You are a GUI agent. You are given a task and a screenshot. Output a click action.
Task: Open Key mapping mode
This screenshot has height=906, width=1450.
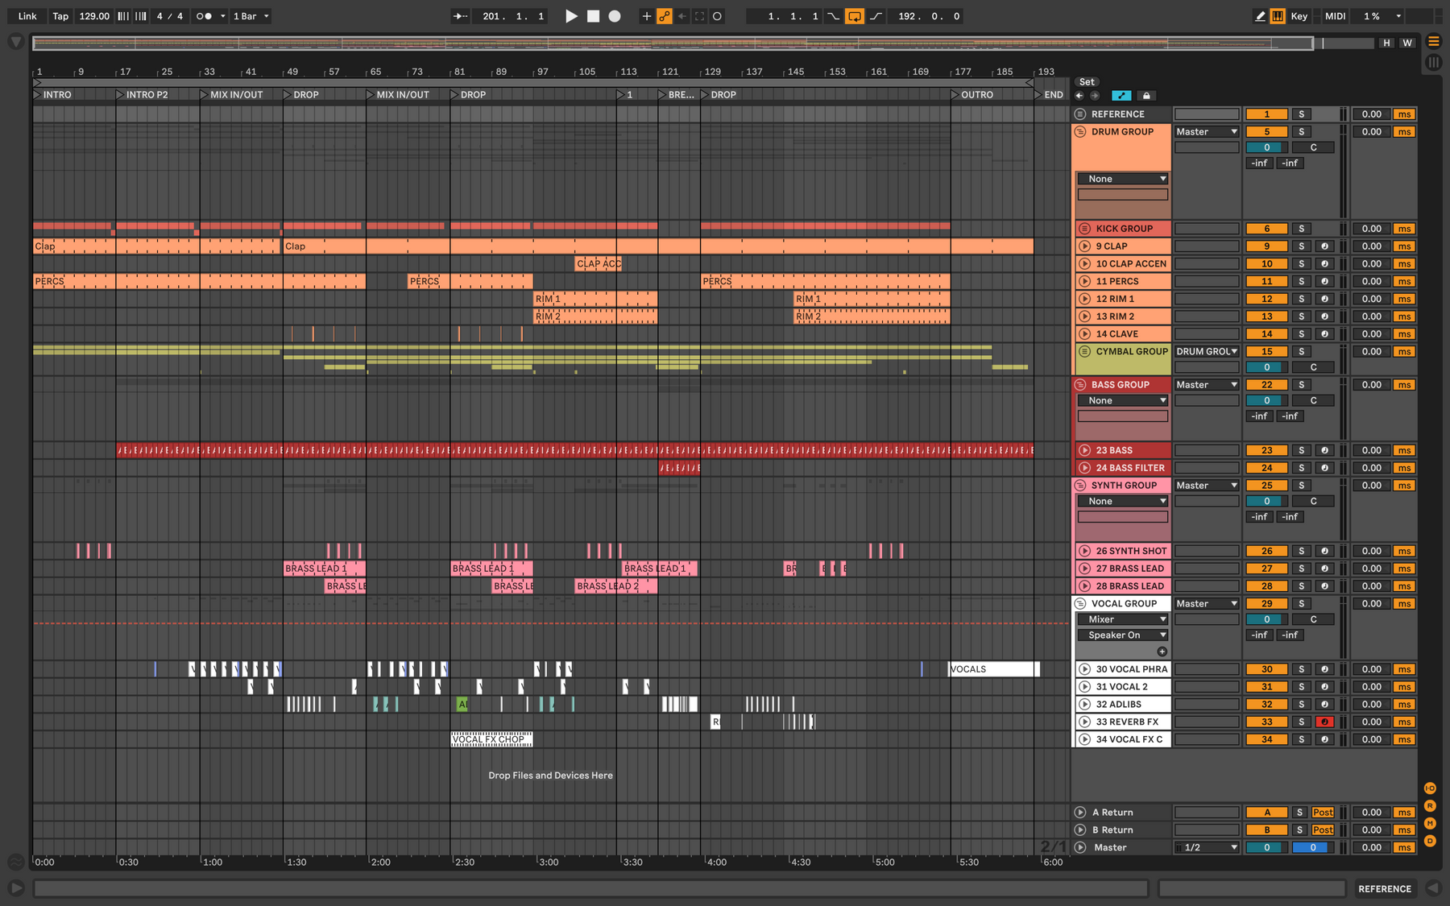pyautogui.click(x=1299, y=16)
